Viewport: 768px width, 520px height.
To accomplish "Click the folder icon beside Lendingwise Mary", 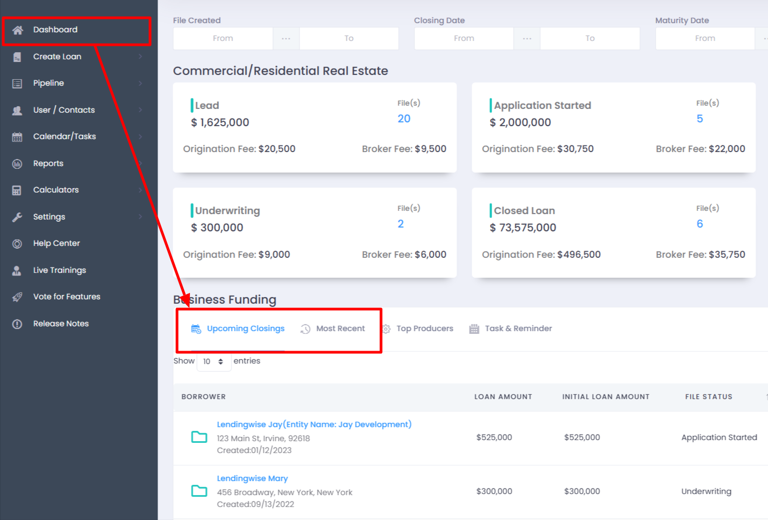I will 199,491.
